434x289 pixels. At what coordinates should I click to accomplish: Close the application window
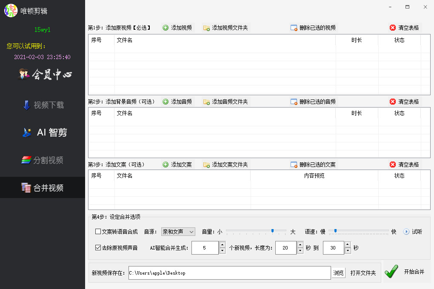click(x=425, y=7)
